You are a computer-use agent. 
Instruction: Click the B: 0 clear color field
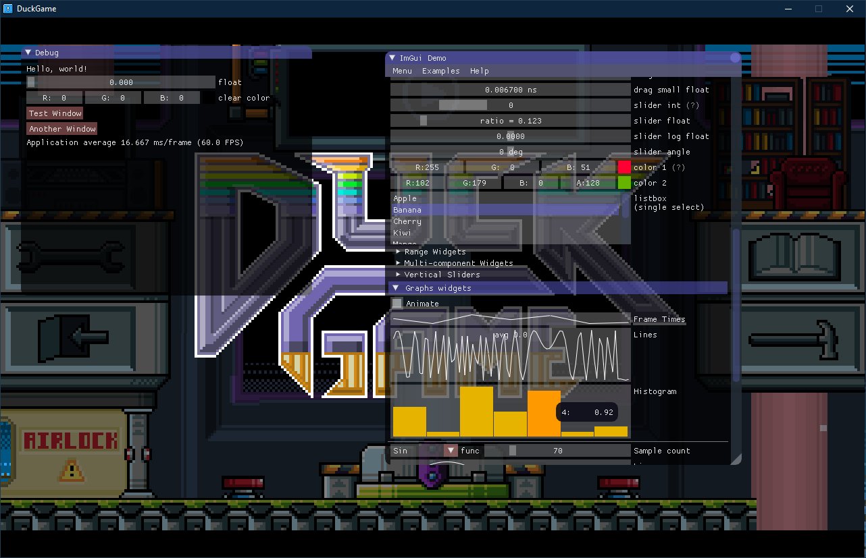click(172, 98)
